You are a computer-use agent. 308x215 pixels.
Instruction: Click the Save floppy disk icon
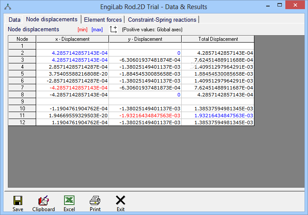[x=18, y=201]
